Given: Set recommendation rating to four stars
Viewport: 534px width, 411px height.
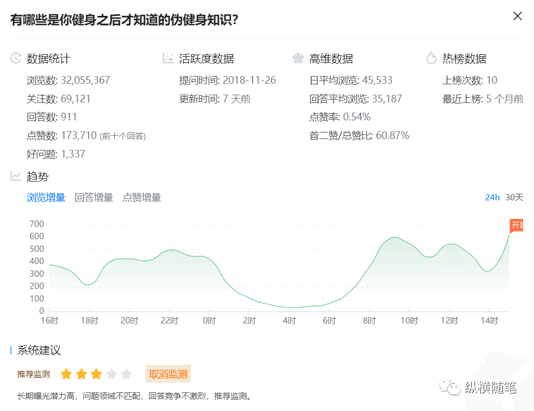Looking at the screenshot, I should [111, 374].
